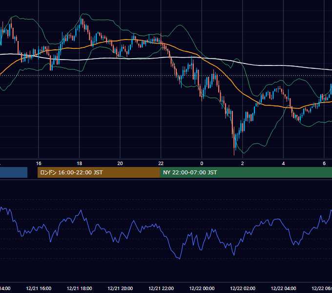The width and height of the screenshot is (332, 293).
Task: Click the 0 hour axis label
Action: (x=202, y=164)
